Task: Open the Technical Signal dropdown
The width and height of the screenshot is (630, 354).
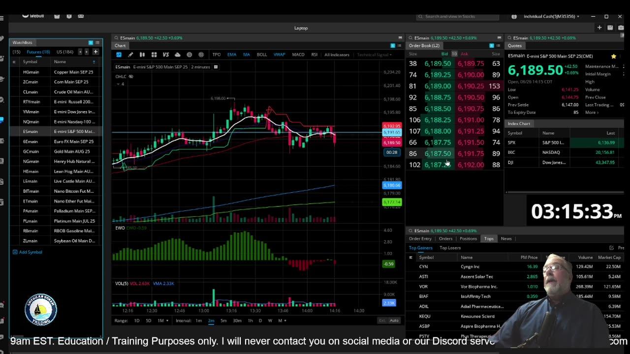Action: point(375,55)
